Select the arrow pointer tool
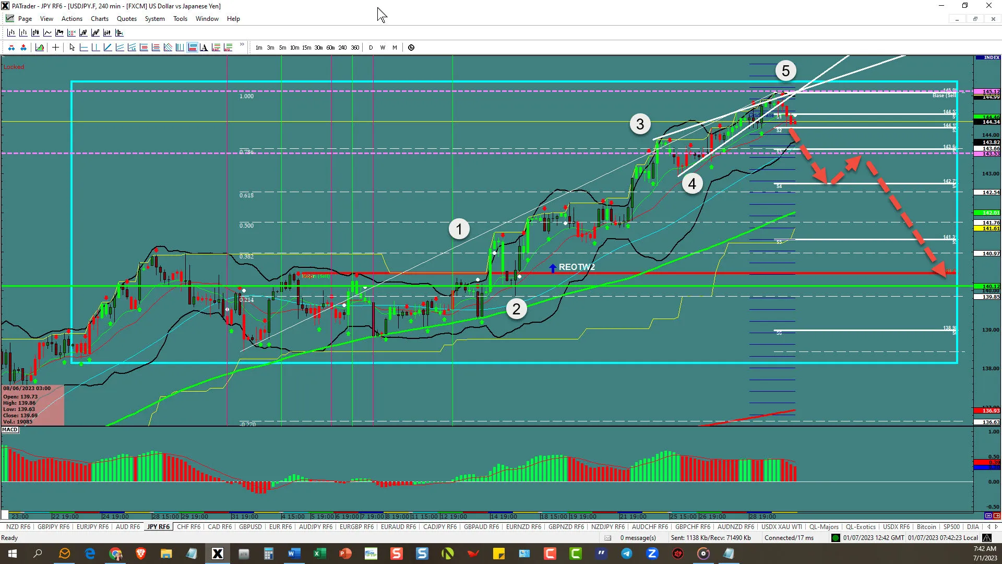This screenshot has height=564, width=1002. point(72,48)
